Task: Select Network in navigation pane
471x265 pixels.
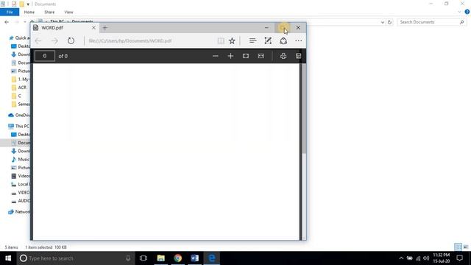Action: tap(19, 212)
